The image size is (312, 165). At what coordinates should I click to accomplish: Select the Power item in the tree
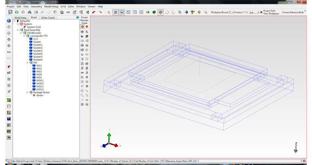point(40,96)
